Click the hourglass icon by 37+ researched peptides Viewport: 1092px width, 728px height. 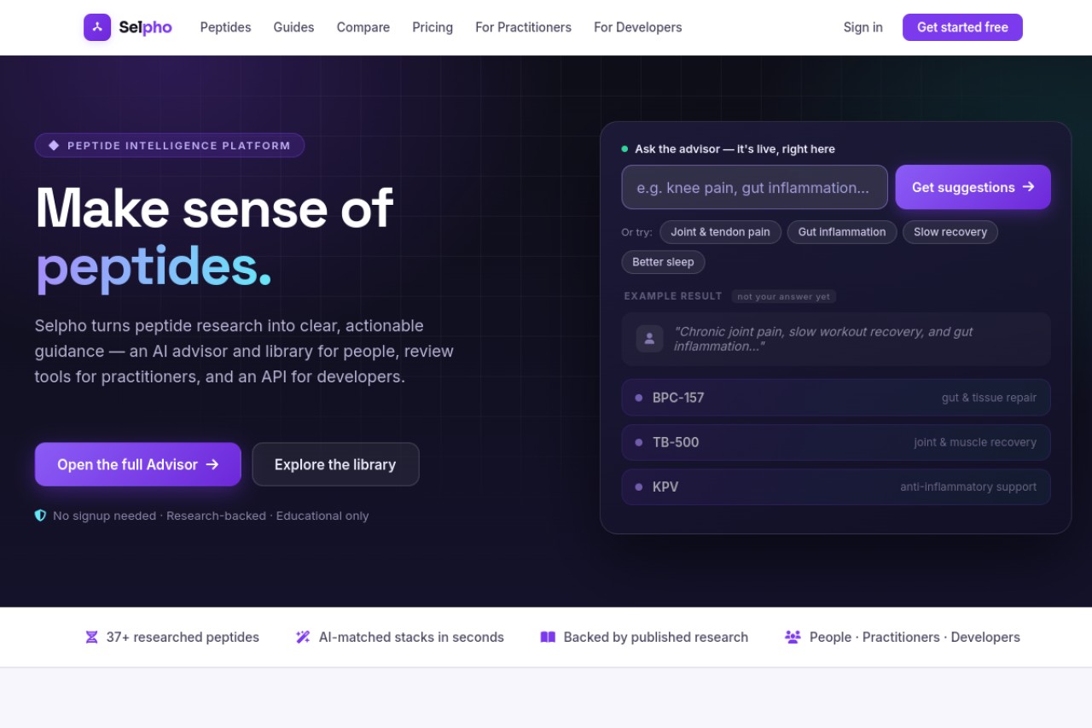pos(91,637)
